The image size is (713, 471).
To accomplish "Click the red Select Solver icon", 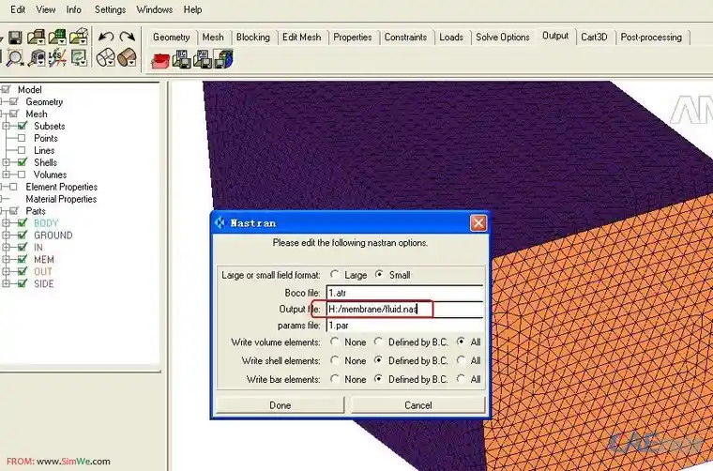I will (x=160, y=60).
